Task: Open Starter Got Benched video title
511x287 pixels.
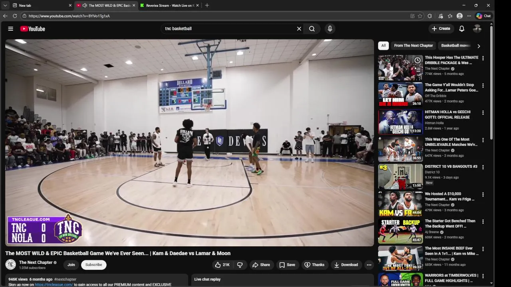Action: coord(450,224)
